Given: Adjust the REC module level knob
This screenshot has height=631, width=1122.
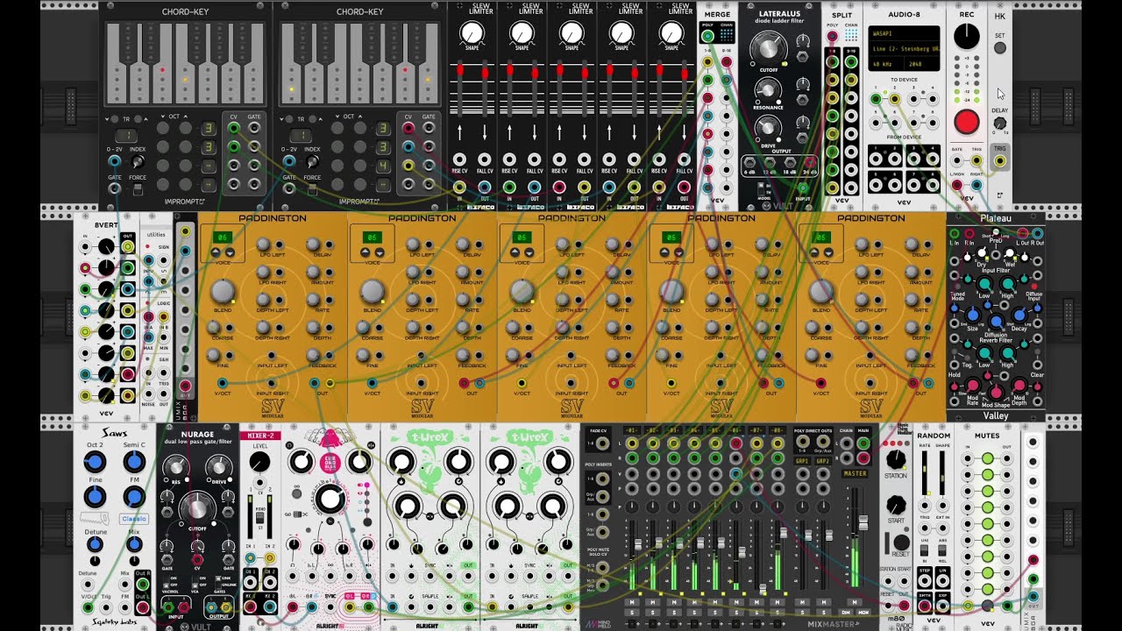Looking at the screenshot, I should (x=967, y=36).
